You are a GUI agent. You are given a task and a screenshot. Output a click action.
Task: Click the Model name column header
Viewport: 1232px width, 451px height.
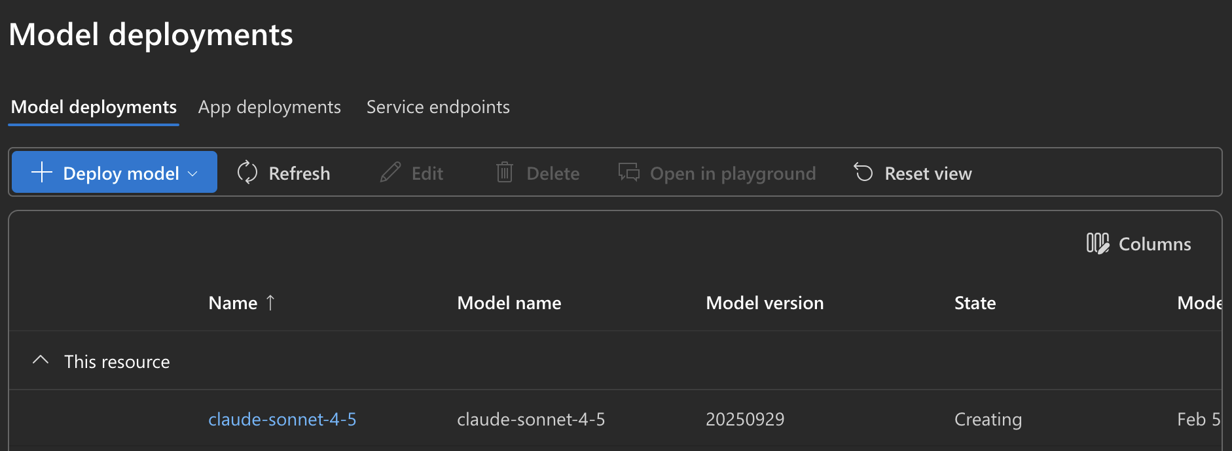coord(509,303)
